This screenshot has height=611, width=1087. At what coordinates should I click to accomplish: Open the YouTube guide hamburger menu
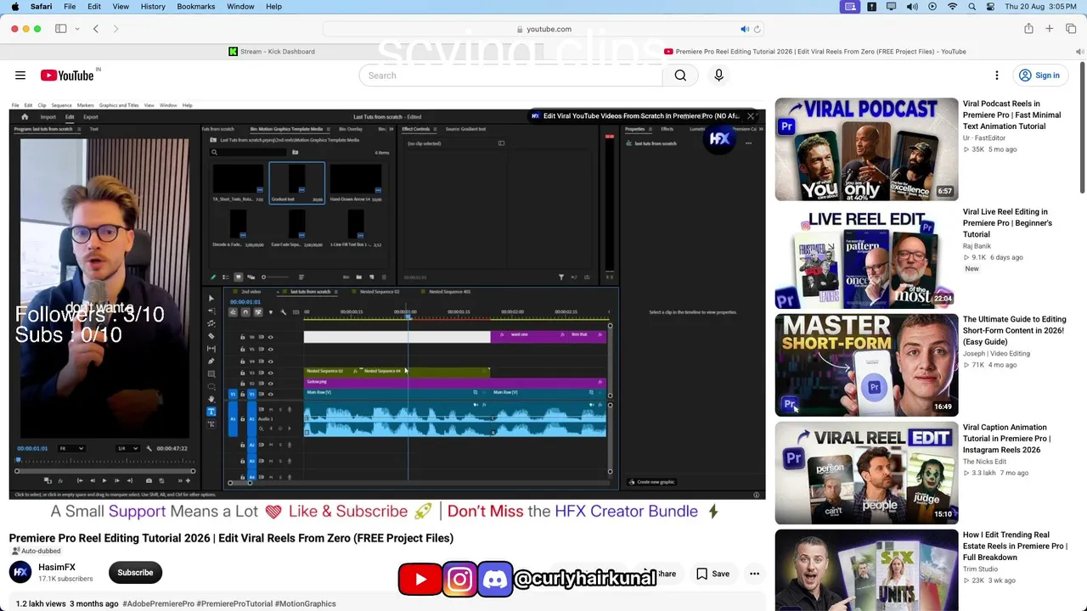coord(20,76)
